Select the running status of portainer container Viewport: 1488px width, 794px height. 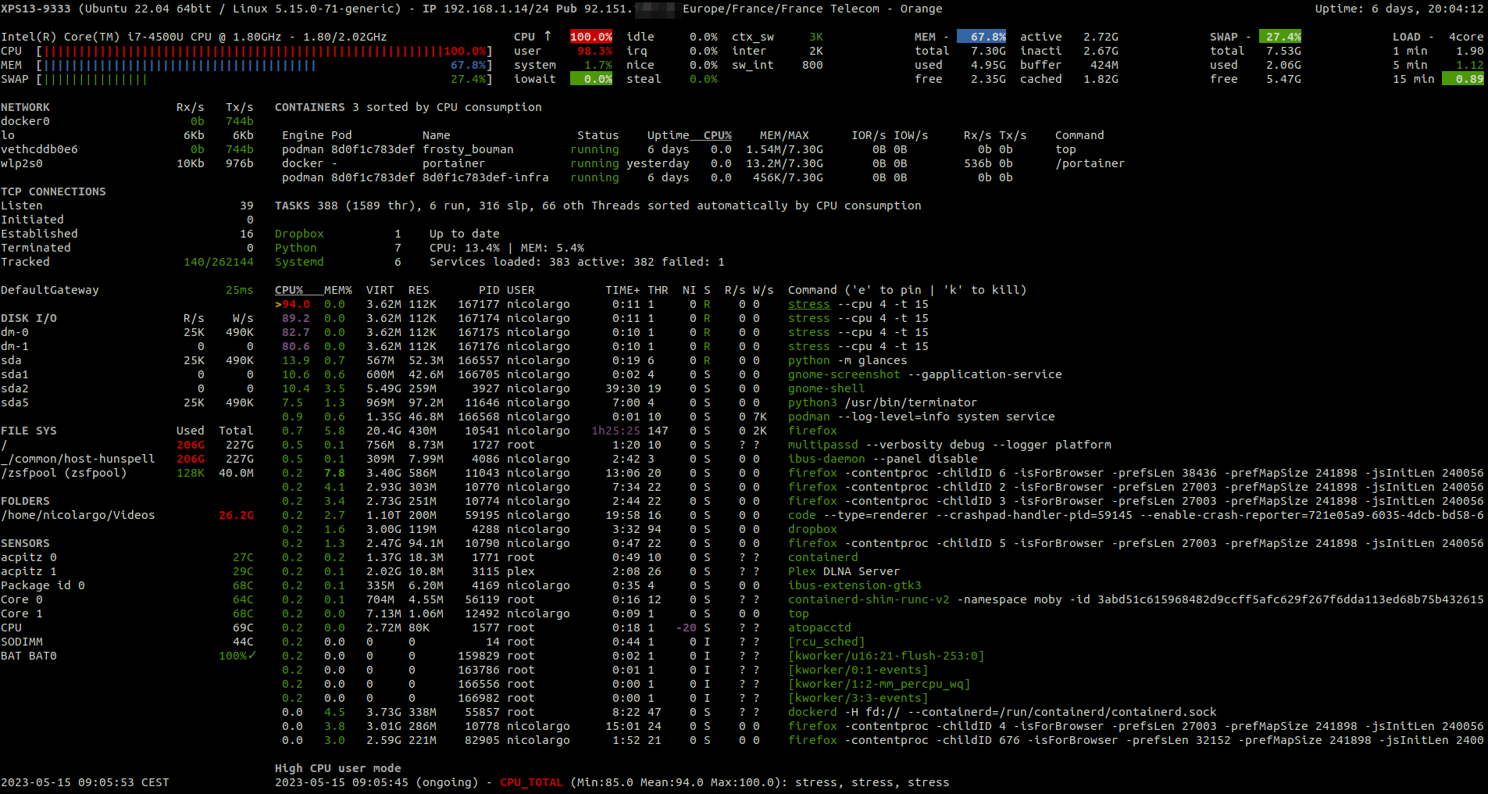point(594,163)
